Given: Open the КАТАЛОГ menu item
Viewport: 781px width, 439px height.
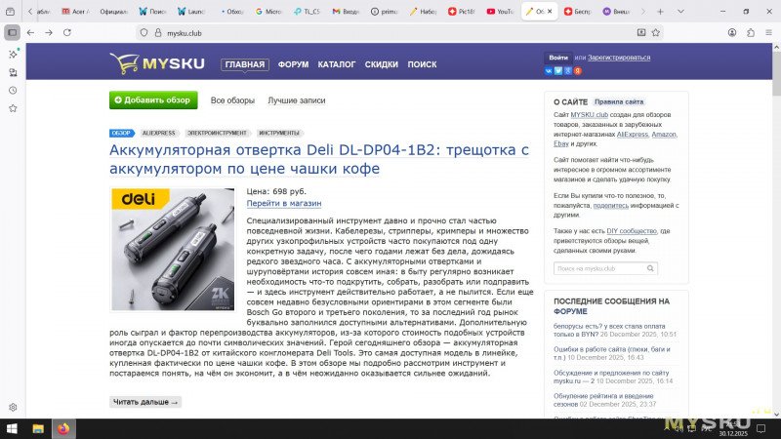Looking at the screenshot, I should click(337, 64).
